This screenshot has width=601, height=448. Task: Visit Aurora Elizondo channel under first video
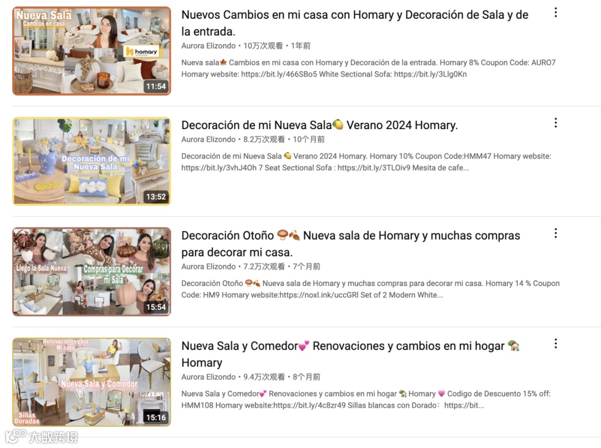point(209,46)
